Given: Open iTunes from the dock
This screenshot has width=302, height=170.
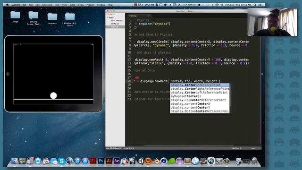Looking at the screenshot, I should (x=77, y=161).
